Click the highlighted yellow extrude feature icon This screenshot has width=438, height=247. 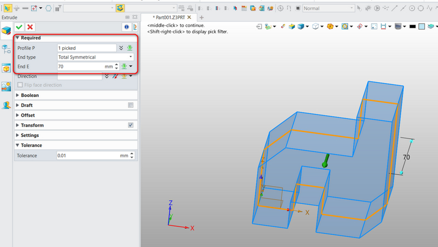(120, 8)
